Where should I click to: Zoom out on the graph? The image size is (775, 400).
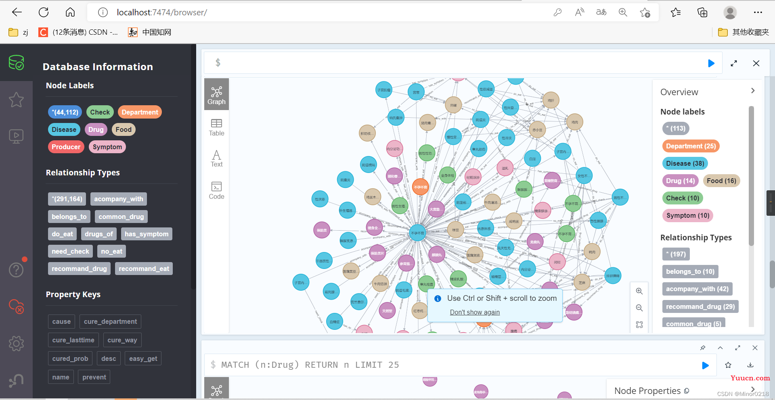pos(639,308)
